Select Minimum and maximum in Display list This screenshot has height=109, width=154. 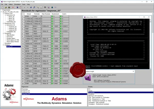(x=121, y=96)
